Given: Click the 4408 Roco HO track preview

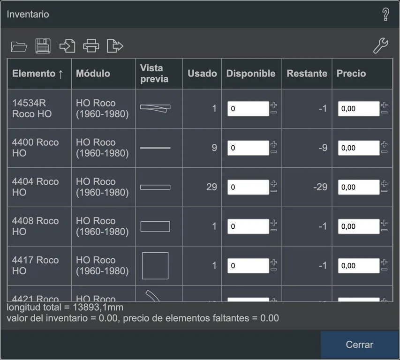Looking at the screenshot, I should (155, 226).
